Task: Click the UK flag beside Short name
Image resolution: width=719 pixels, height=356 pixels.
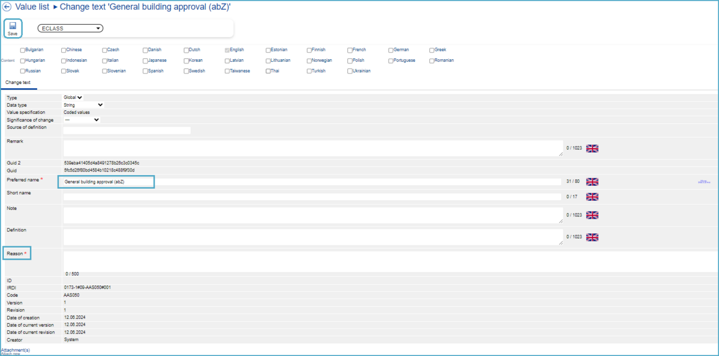Action: 592,197
